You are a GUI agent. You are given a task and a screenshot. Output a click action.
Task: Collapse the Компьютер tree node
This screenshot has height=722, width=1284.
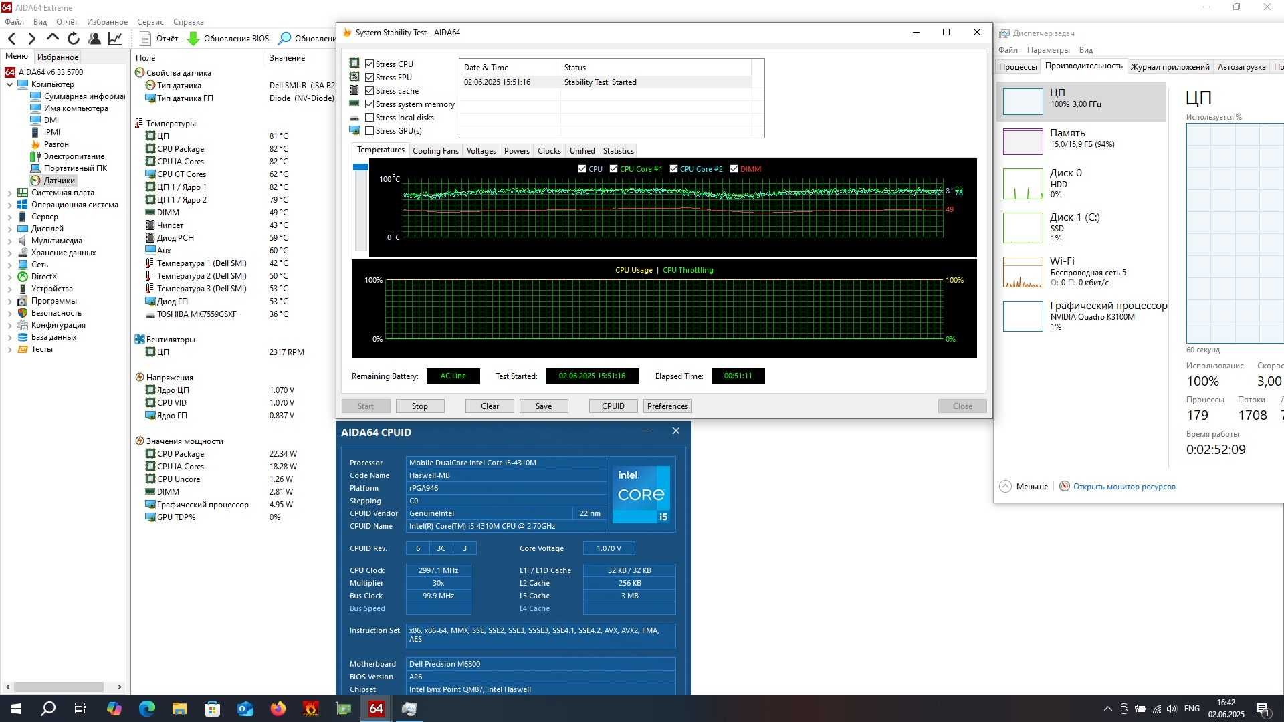9,84
